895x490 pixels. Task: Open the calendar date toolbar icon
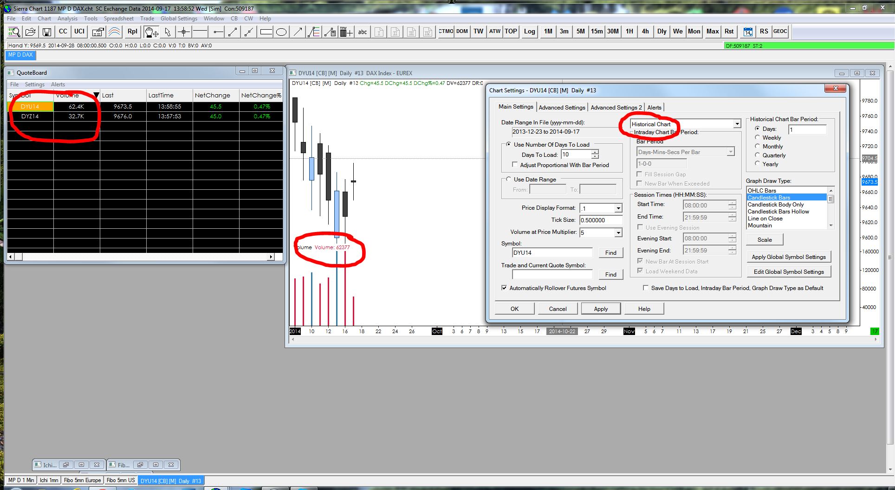(x=748, y=32)
